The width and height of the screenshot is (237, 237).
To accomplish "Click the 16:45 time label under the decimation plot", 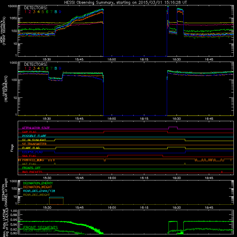I will point(209,208).
